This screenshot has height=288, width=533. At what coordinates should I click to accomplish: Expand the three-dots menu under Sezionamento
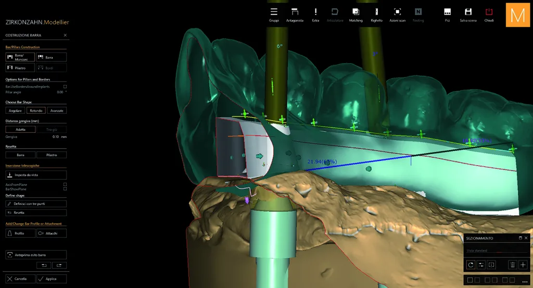525,281
